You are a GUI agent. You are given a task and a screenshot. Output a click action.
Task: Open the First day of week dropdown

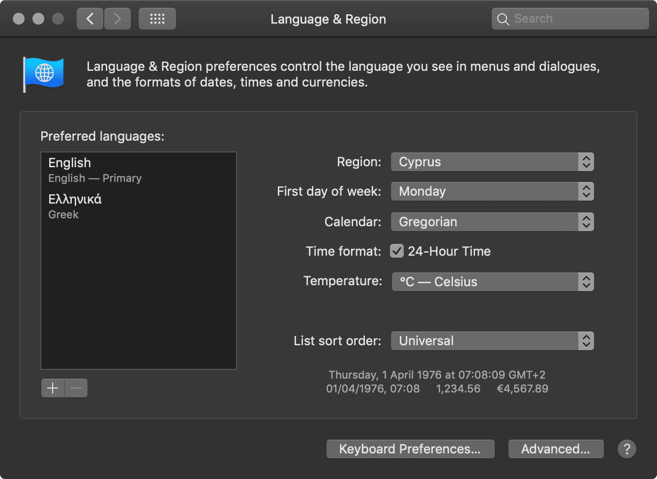(492, 191)
